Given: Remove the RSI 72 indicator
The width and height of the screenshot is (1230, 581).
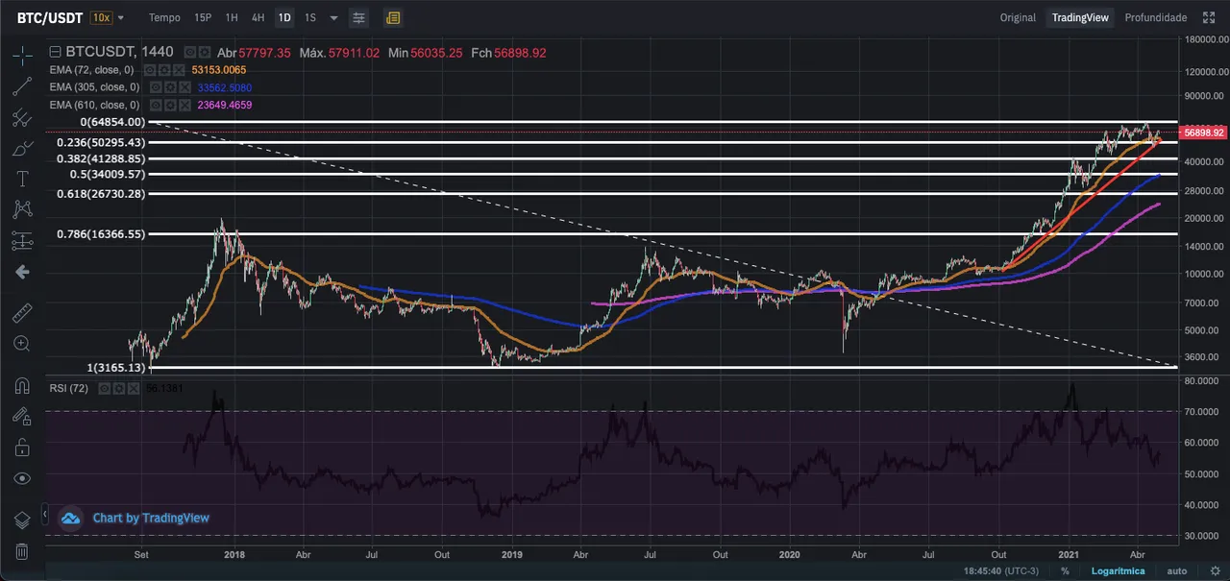Looking at the screenshot, I should click(133, 388).
